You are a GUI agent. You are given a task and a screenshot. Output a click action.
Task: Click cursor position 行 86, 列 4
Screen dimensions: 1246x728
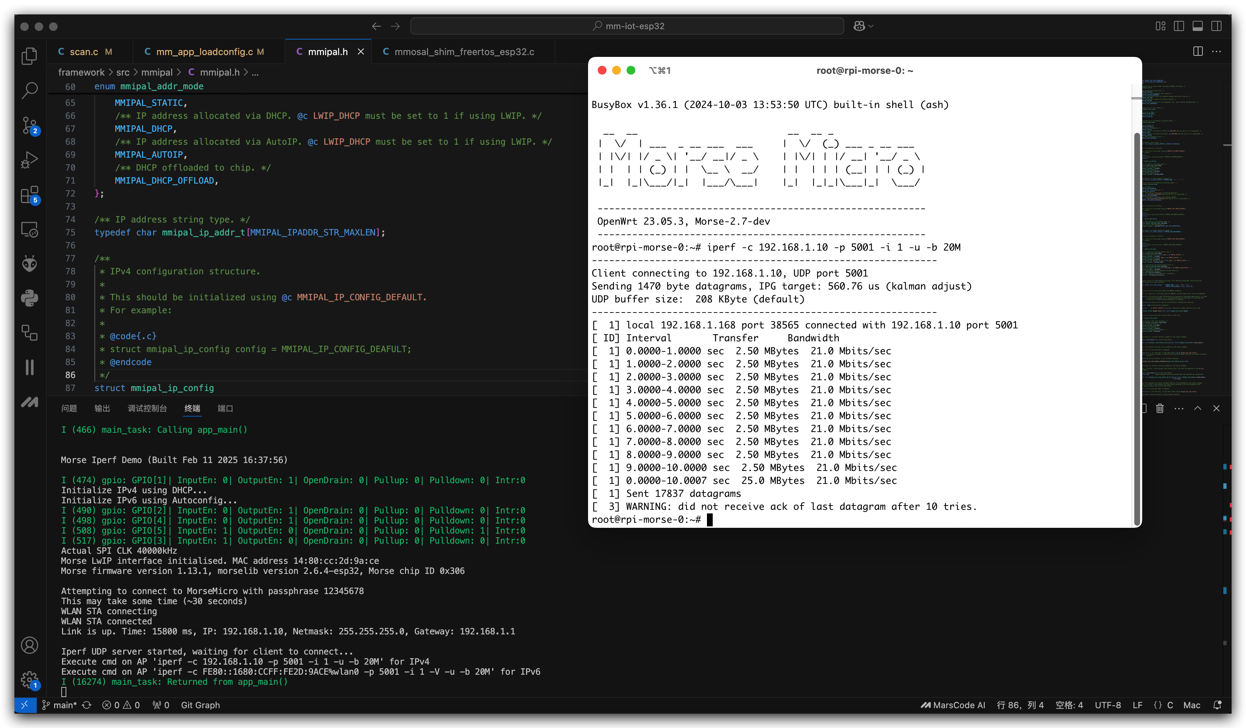(x=1020, y=705)
